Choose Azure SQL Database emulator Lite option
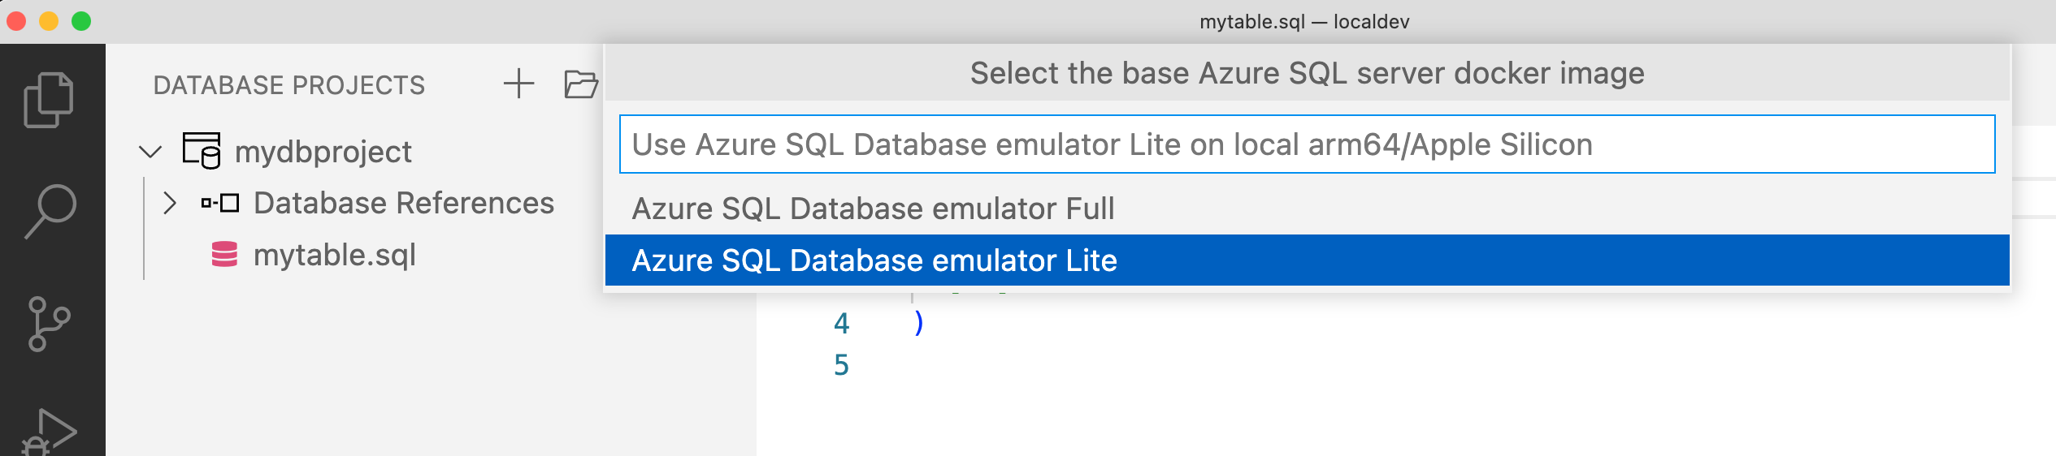 pos(874,260)
